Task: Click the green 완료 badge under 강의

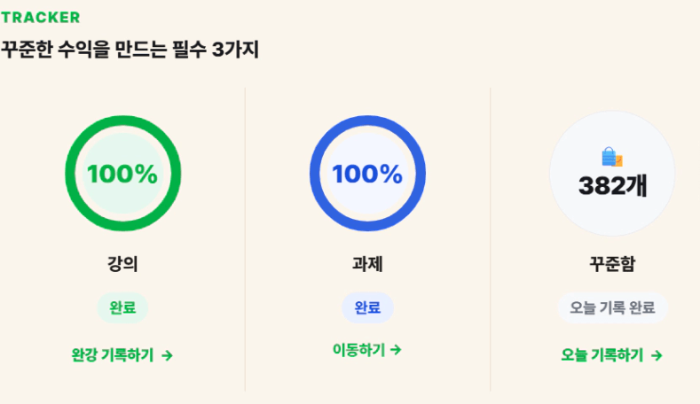Action: point(122,307)
